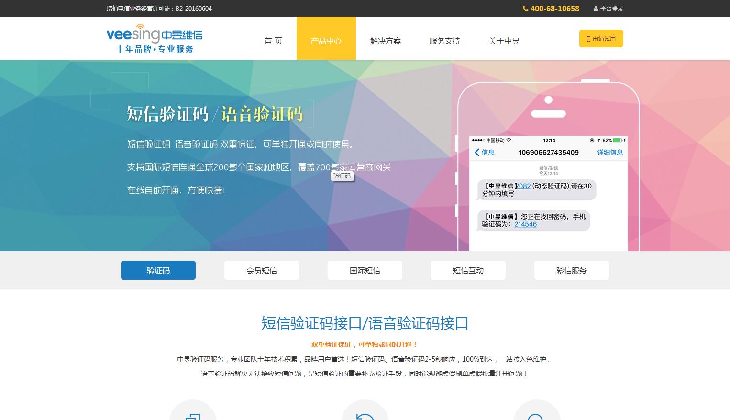Open the 解决方案 menu
The image size is (730, 420).
pos(385,41)
